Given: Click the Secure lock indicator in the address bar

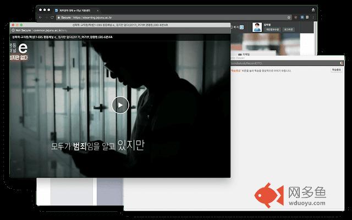Looking at the screenshot, I should pos(64,18).
